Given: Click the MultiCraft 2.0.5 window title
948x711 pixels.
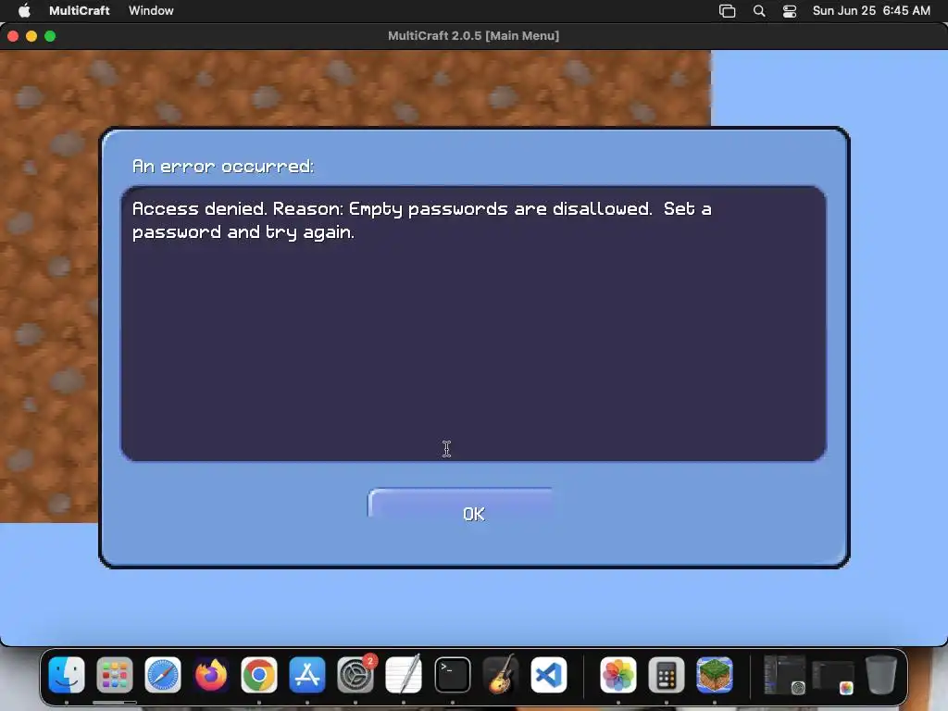Looking at the screenshot, I should (473, 36).
